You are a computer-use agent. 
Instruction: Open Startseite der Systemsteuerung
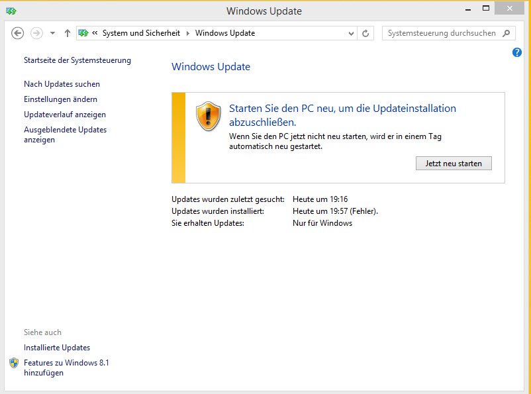click(x=77, y=60)
